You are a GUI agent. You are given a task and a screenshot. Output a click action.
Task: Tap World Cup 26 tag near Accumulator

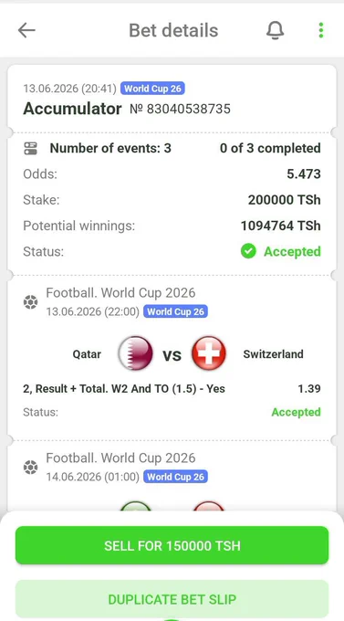click(152, 89)
